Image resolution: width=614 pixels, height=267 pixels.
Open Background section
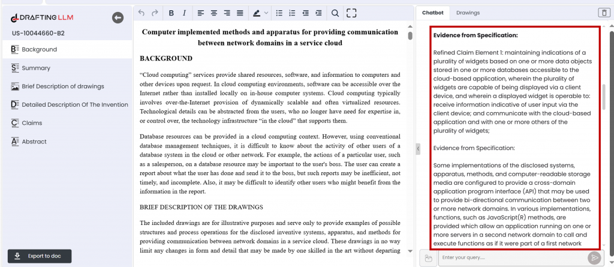click(x=67, y=49)
